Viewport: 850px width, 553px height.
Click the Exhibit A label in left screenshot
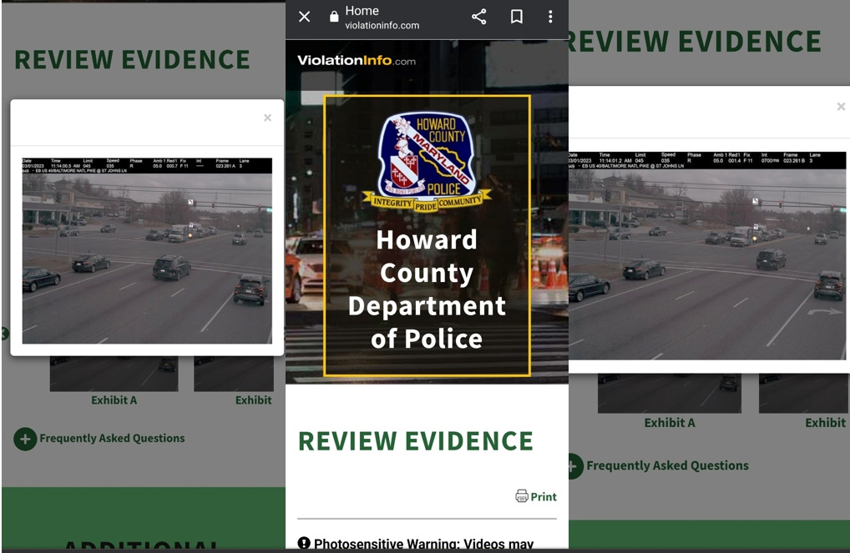pyautogui.click(x=114, y=400)
